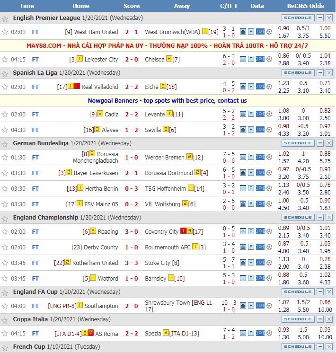Click the C/H-T column header
336x353 pixels.
[x=229, y=6]
